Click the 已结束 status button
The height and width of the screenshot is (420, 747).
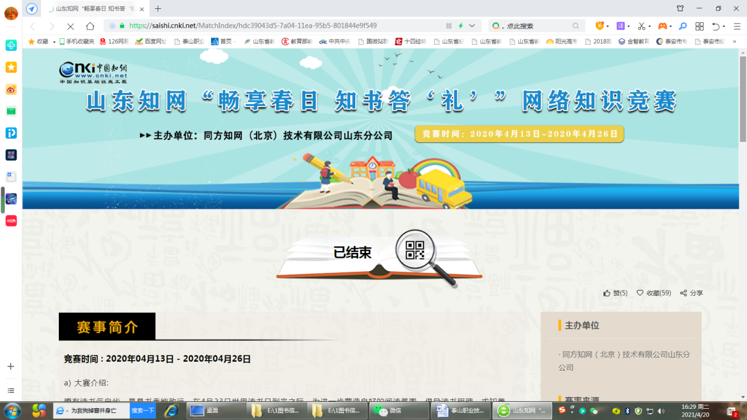point(352,252)
